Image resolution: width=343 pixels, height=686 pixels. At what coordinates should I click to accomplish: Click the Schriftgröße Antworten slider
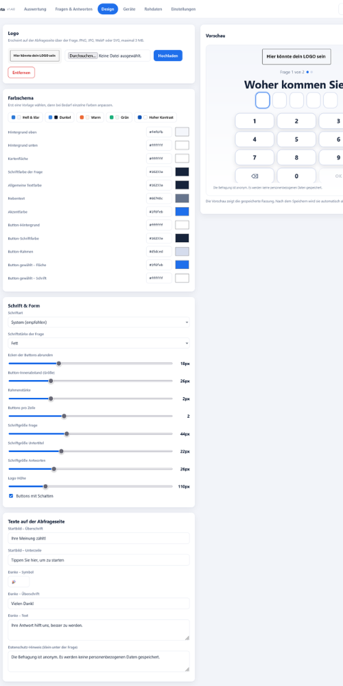click(x=91, y=469)
